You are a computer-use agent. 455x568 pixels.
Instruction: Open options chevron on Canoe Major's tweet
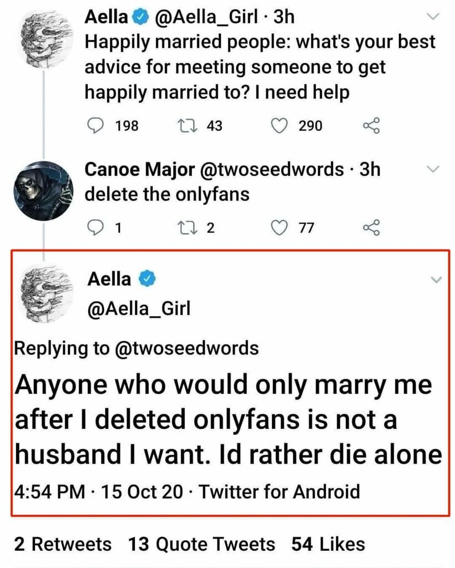coord(434,169)
